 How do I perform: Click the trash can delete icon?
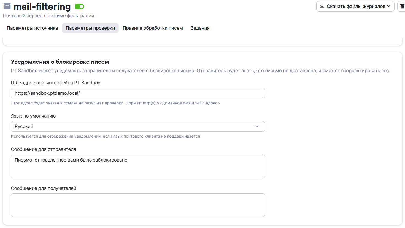(x=402, y=6)
